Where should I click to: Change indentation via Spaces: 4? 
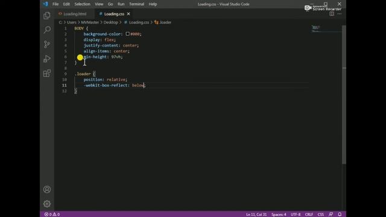(x=279, y=215)
